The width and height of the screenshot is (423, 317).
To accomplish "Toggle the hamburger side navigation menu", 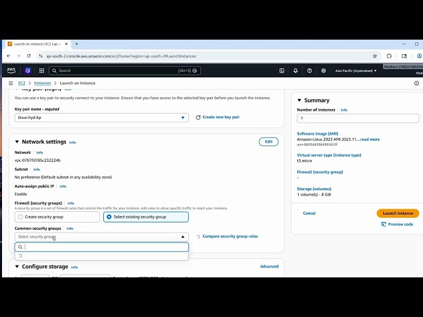I will (x=11, y=83).
